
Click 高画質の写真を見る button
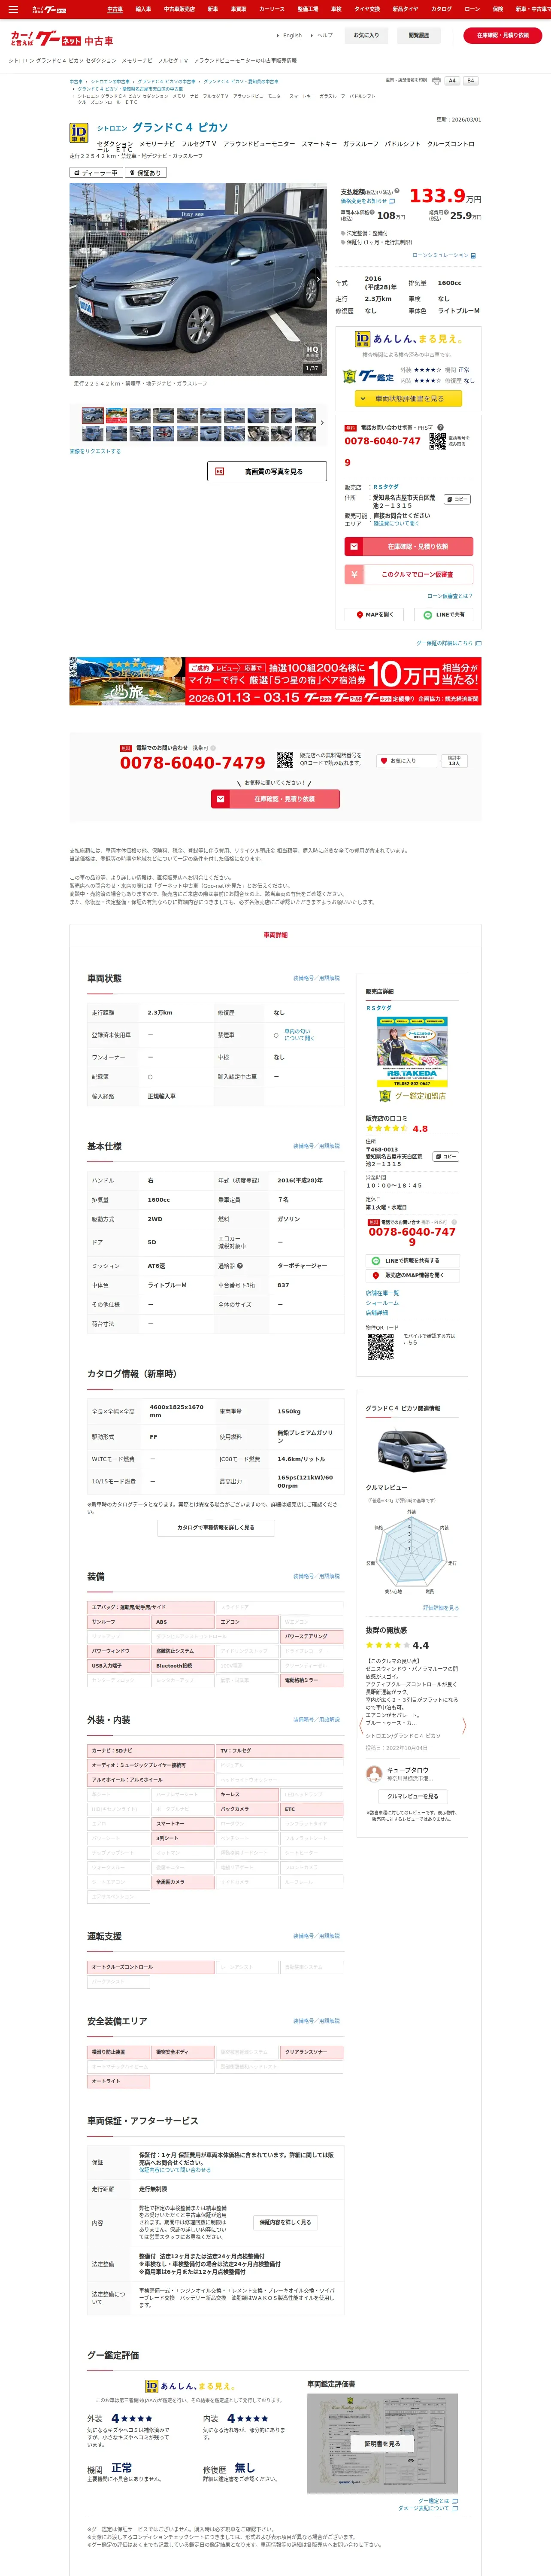(x=267, y=471)
